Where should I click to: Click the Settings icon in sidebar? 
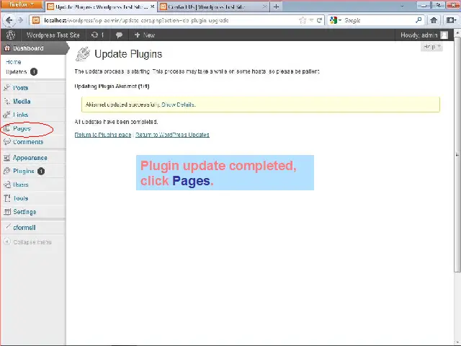pos(6,211)
